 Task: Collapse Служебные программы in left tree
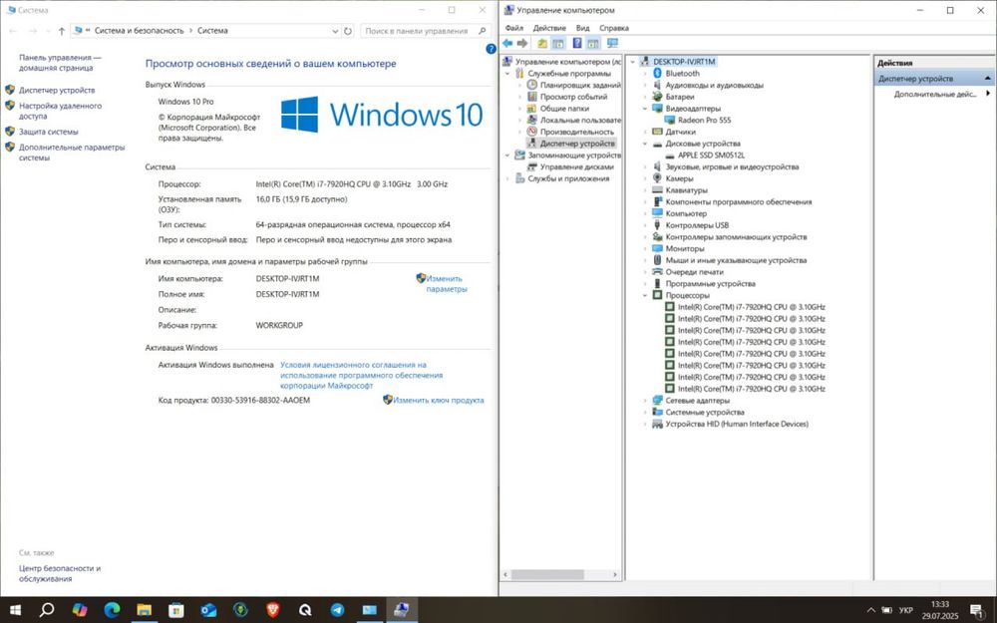pos(507,74)
